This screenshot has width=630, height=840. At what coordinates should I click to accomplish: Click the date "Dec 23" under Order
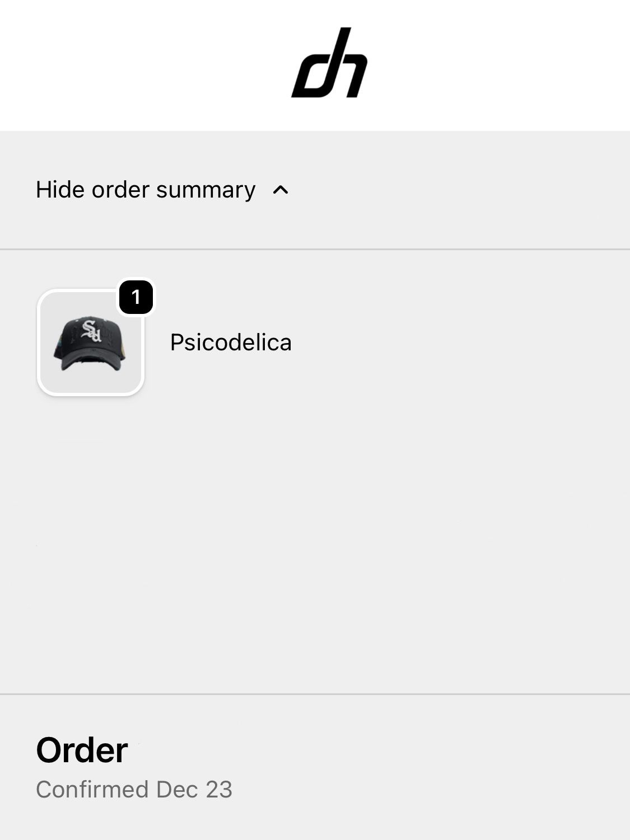194,790
